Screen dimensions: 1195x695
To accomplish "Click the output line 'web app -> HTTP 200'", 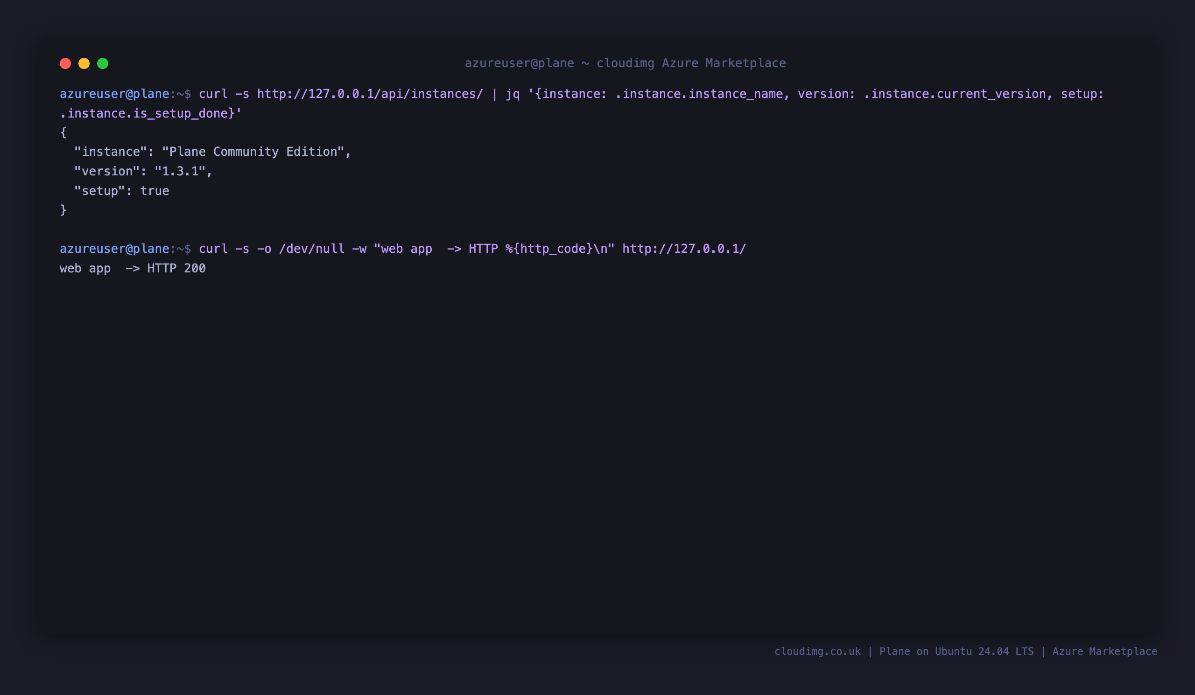I will [x=133, y=268].
